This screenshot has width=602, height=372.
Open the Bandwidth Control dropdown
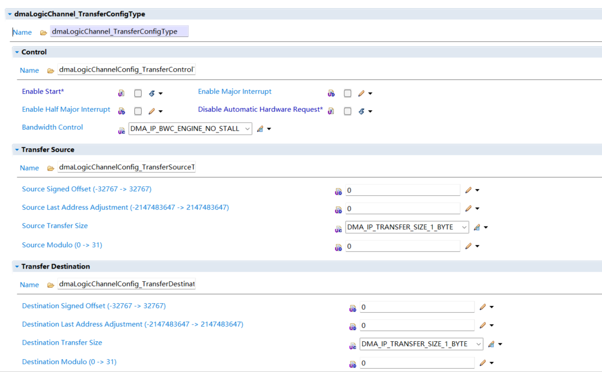pos(190,129)
